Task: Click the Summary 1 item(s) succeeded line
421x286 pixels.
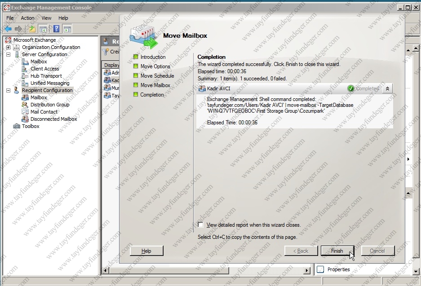Action: point(242,79)
